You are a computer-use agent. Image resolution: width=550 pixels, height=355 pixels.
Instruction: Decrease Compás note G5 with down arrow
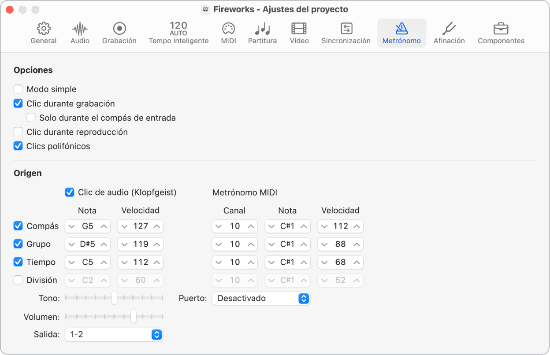point(72,226)
